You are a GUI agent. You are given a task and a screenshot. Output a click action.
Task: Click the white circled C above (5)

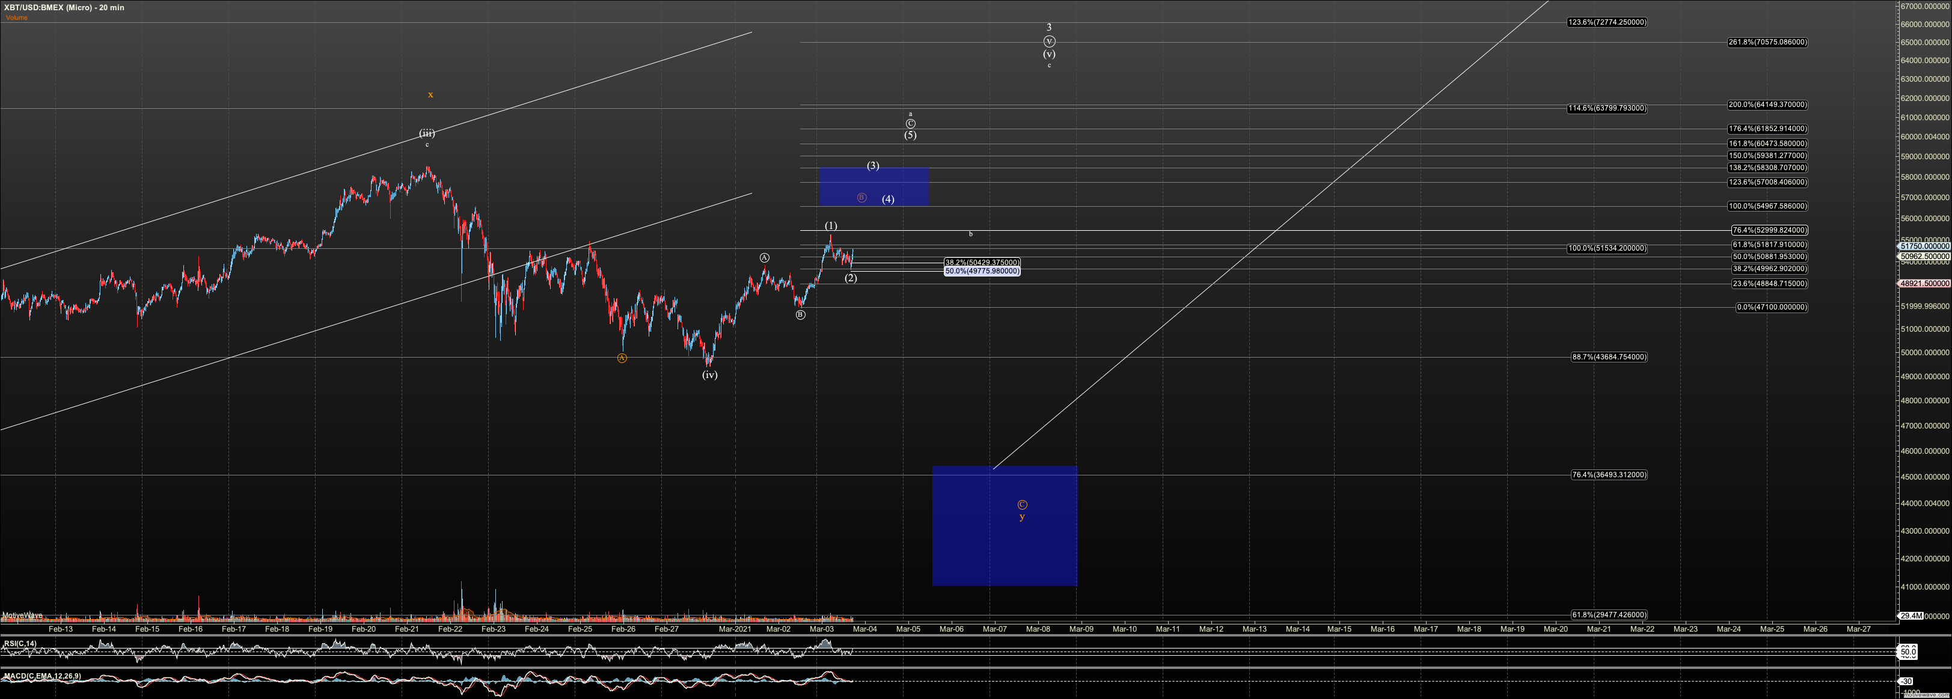click(911, 123)
